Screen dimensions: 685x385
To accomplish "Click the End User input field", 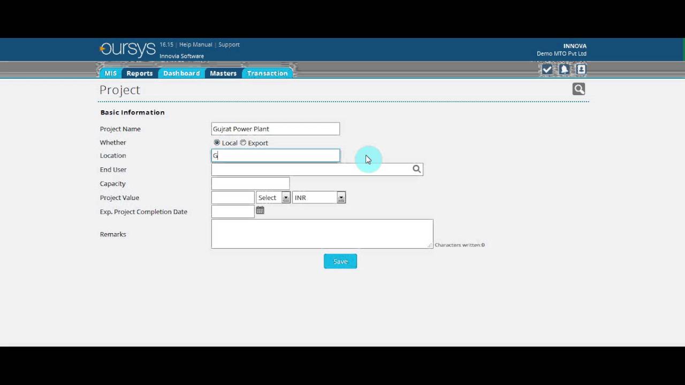I will point(317,170).
